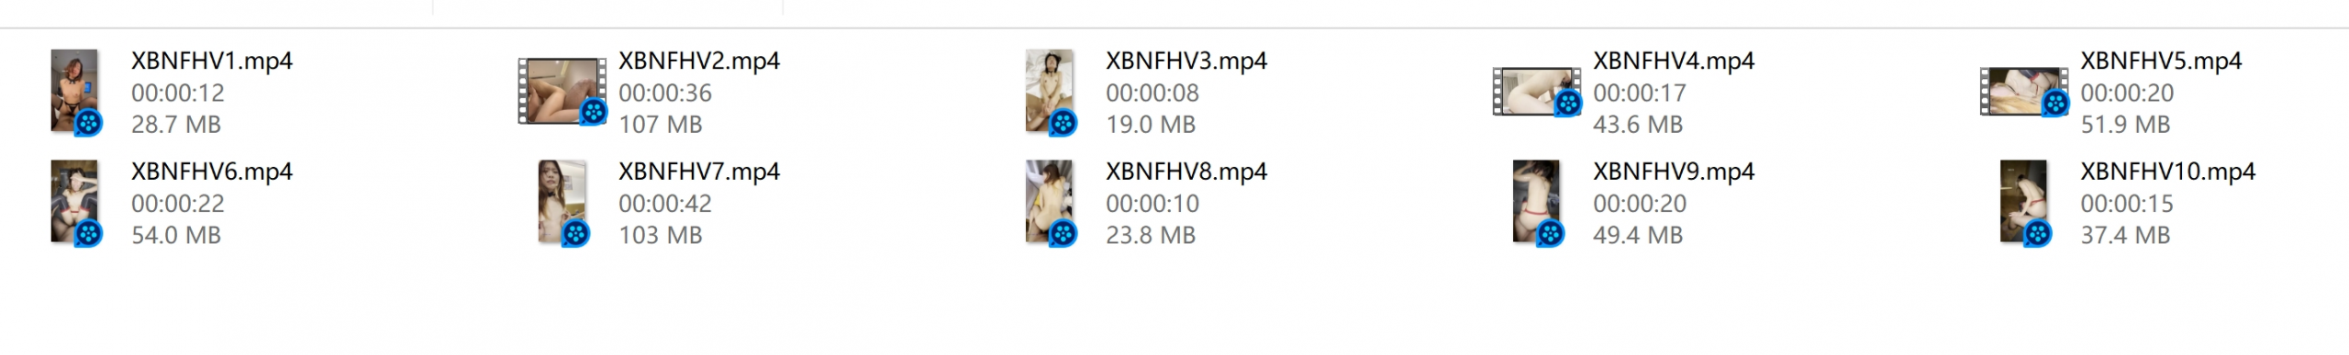The width and height of the screenshot is (2349, 355).
Task: Click the XBNFHV6.mp4 file icon
Action: 75,203
